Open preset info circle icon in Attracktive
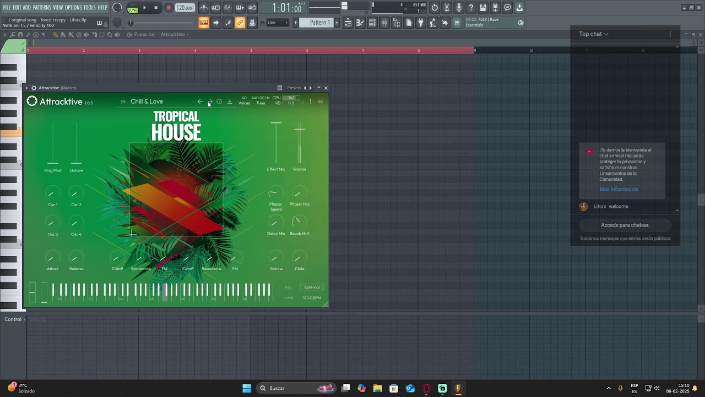 tap(219, 101)
